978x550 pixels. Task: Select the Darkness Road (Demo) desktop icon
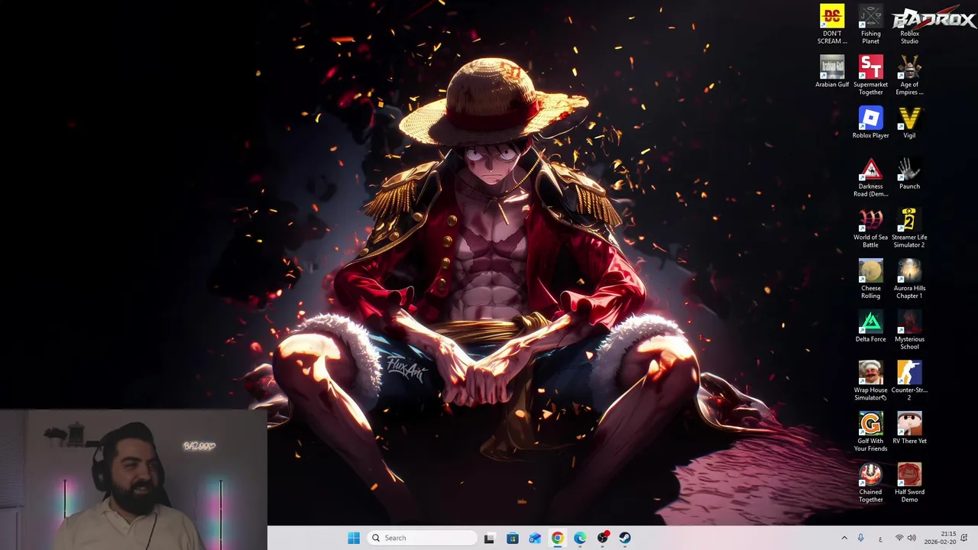(870, 177)
